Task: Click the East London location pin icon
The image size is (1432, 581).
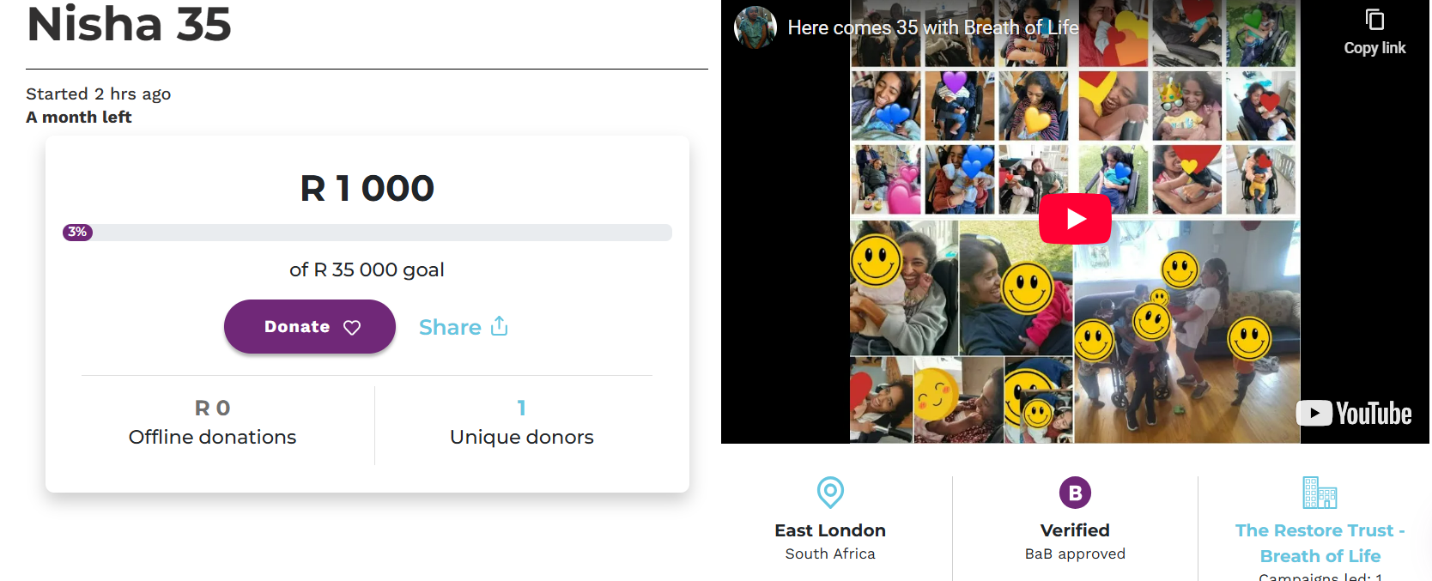Action: tap(830, 493)
